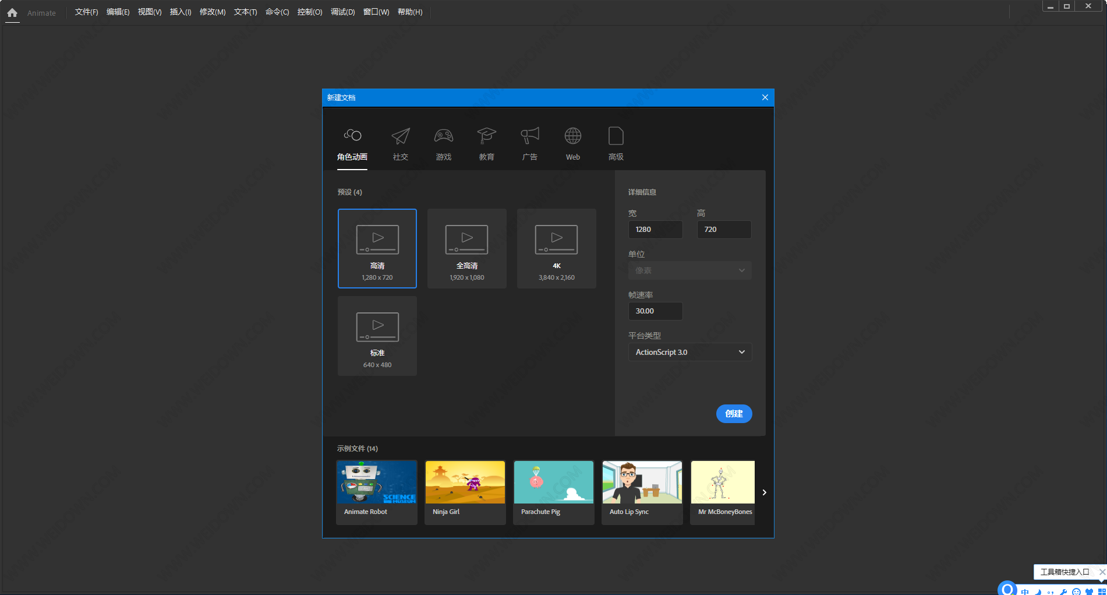Open the 视图(V) menu
Screen dimensions: 1107x595
(150, 12)
